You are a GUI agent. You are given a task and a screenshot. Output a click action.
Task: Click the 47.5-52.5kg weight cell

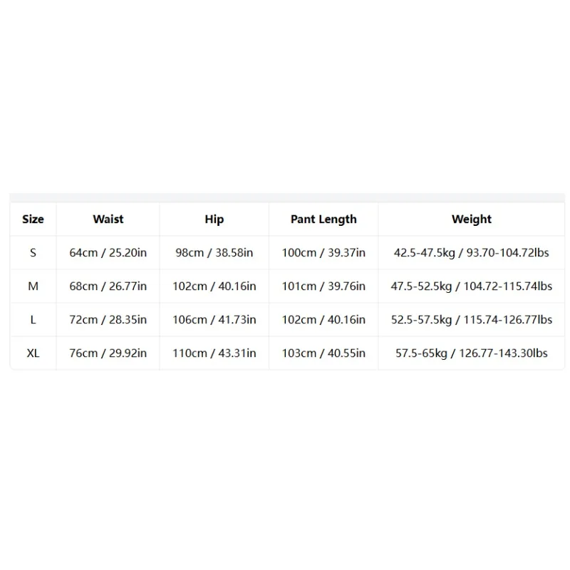472,286
